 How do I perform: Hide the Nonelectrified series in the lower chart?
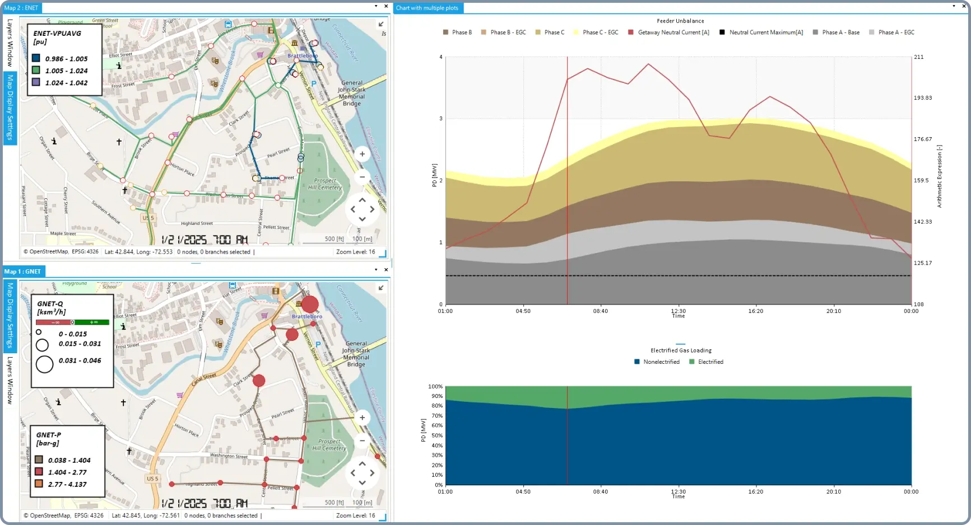[657, 362]
